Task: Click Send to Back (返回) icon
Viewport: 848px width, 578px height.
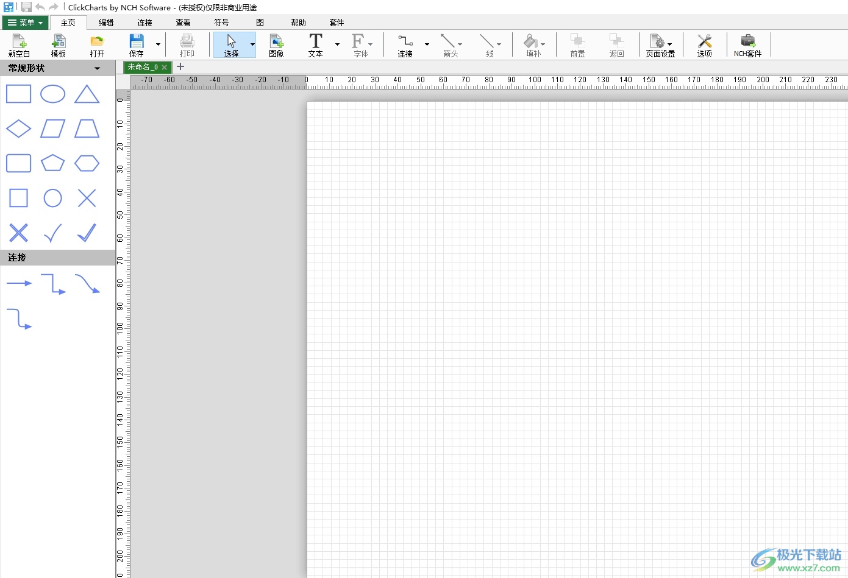Action: click(616, 45)
